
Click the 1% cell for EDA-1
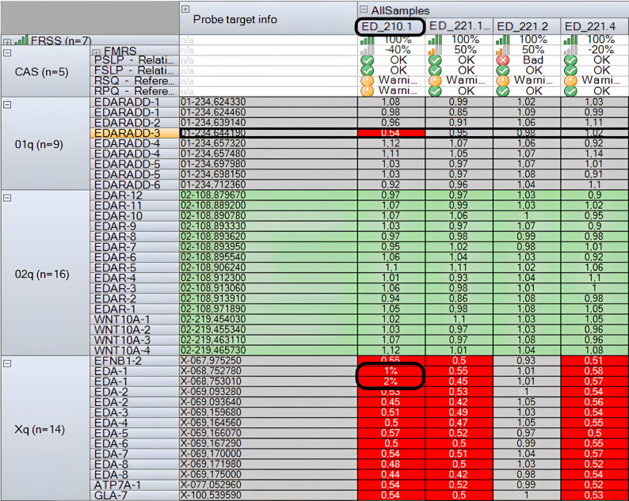tap(391, 370)
